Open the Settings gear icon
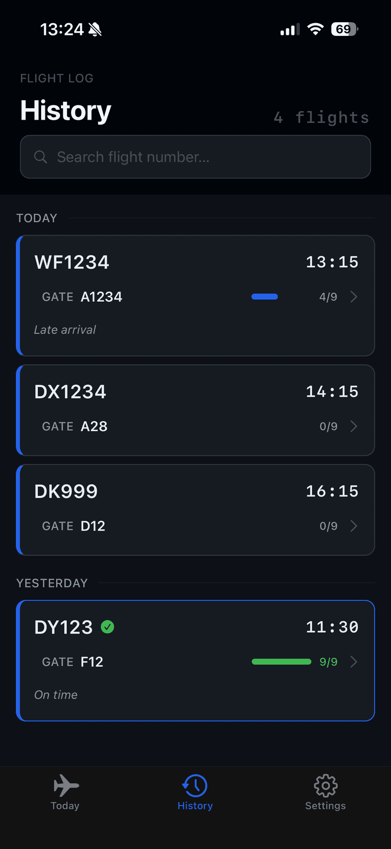391x849 pixels. (x=325, y=786)
